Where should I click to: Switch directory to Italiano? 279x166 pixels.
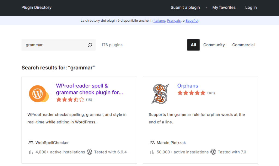pyautogui.click(x=159, y=21)
